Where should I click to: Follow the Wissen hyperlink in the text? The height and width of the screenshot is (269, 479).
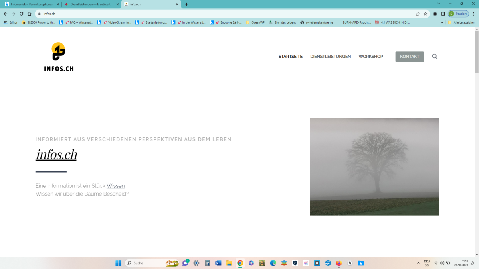point(115,186)
